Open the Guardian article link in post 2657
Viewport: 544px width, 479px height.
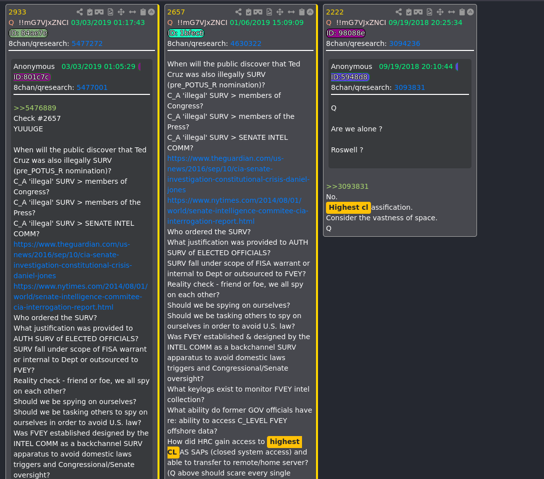pos(238,174)
